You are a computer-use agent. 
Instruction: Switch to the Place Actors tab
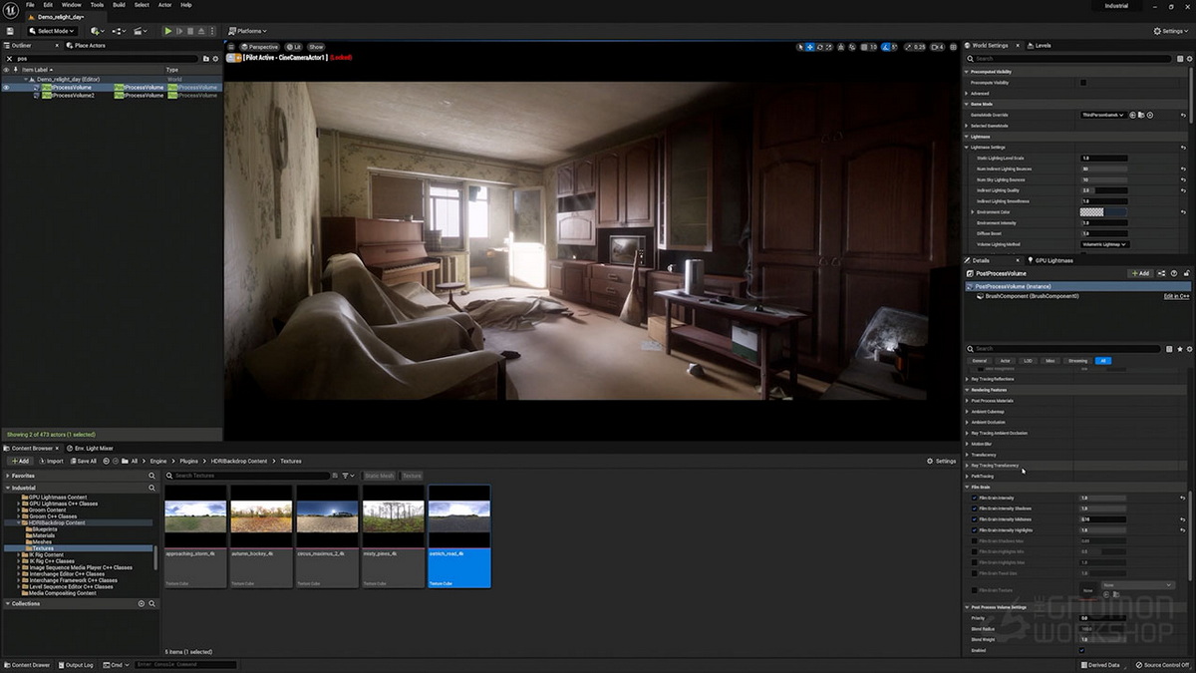pyautogui.click(x=87, y=45)
